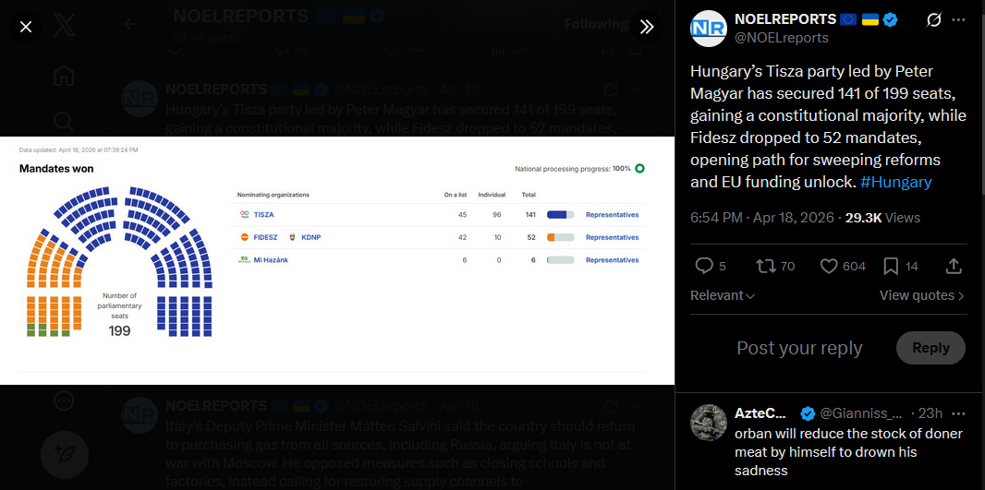Click TISZA blue progress bar in image

coord(560,215)
